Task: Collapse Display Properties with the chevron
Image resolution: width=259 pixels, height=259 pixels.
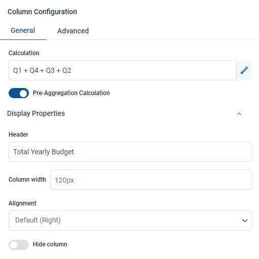Action: coord(239,114)
